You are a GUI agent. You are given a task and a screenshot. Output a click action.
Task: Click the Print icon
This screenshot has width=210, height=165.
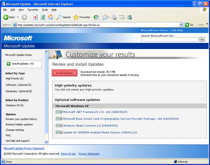pyautogui.click(x=114, y=17)
